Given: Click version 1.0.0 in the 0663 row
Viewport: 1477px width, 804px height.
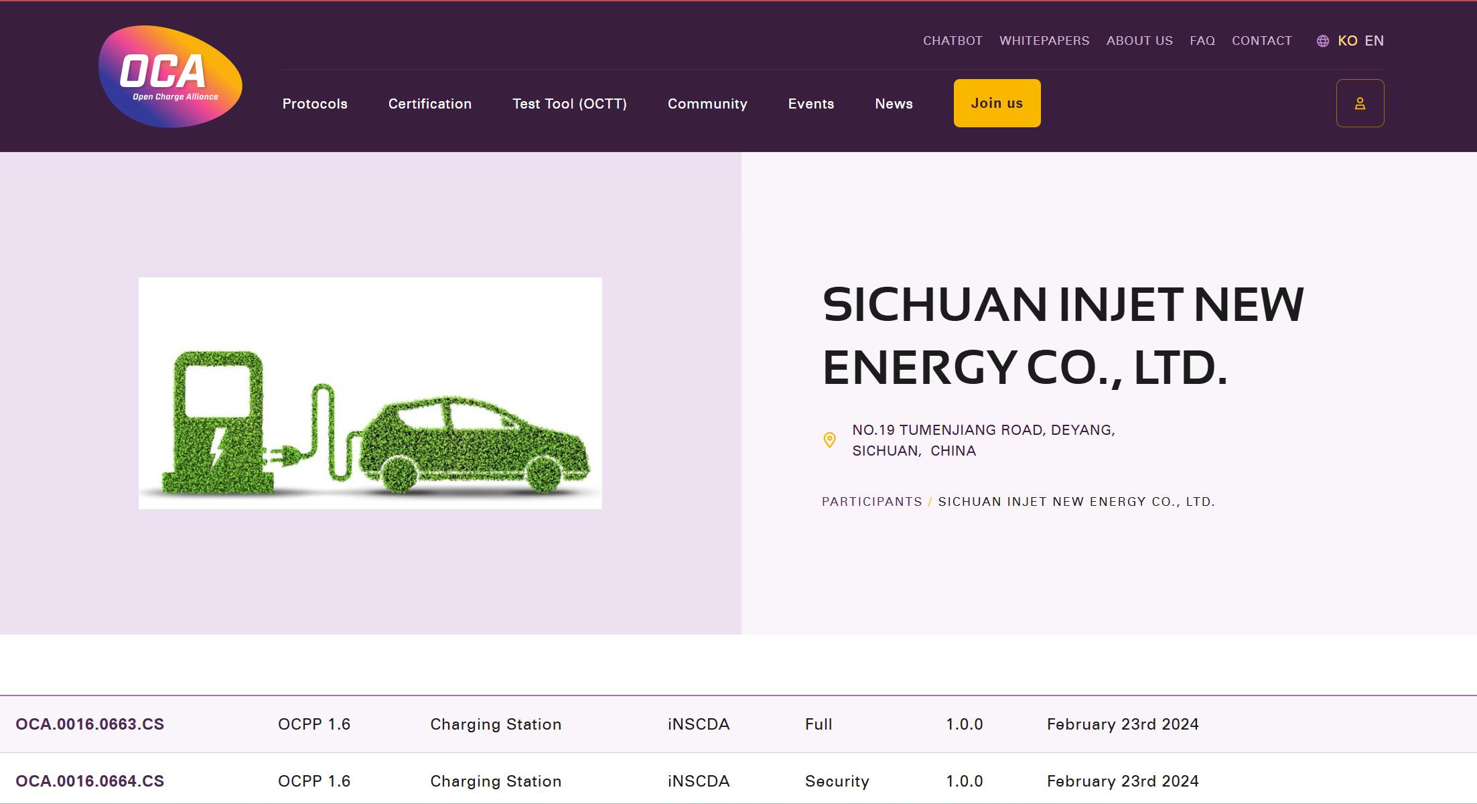Looking at the screenshot, I should 965,724.
